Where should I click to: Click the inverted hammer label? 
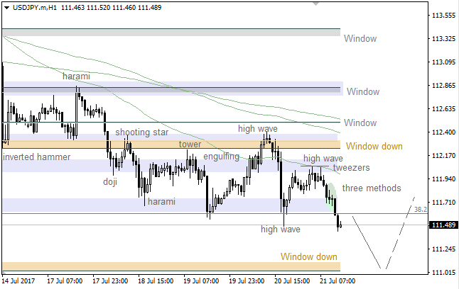(x=36, y=157)
